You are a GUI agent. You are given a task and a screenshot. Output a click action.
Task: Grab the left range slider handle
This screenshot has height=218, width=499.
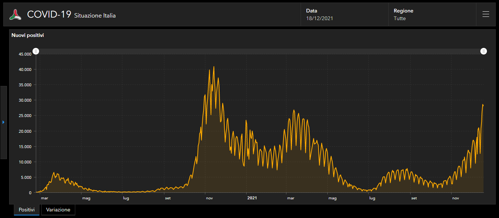point(36,51)
